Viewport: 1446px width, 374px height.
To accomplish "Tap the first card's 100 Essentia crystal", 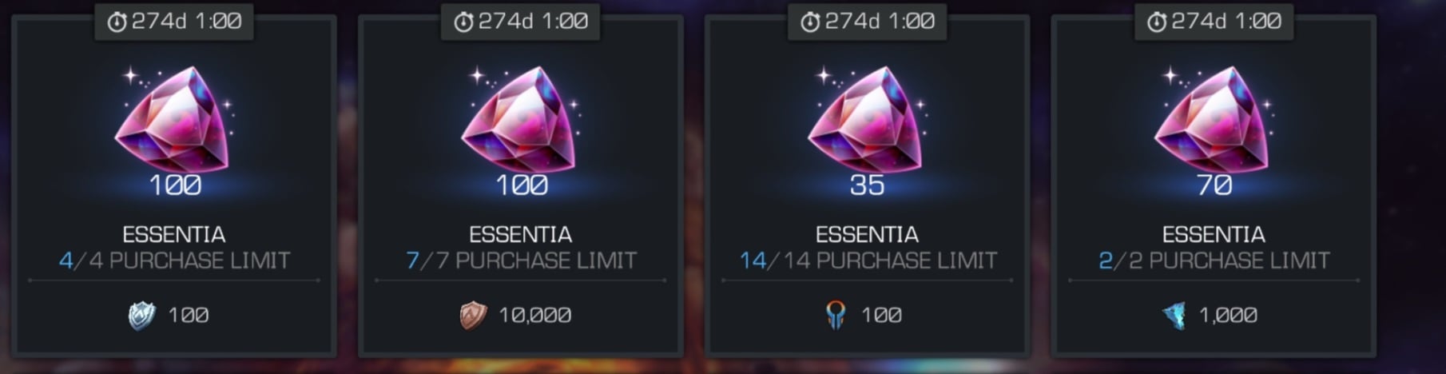I will point(174,120).
